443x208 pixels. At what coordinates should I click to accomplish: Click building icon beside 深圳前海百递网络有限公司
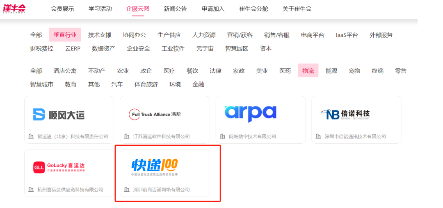coord(127,190)
